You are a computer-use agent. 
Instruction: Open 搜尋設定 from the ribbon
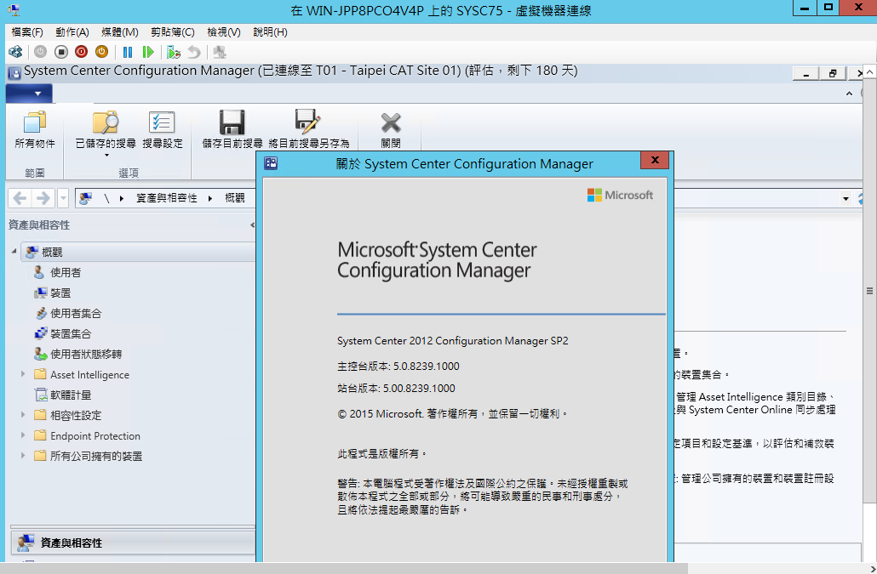[x=162, y=129]
